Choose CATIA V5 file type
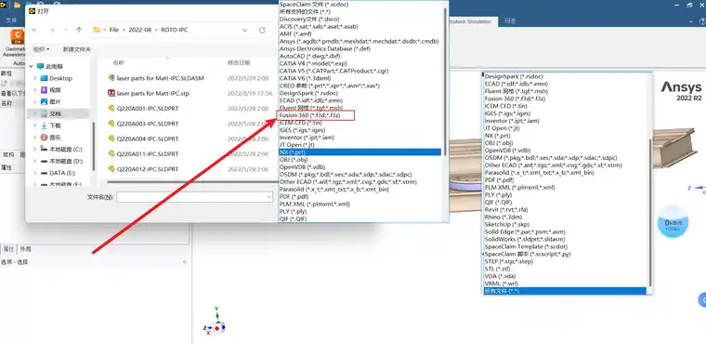The width and height of the screenshot is (706, 344). click(333, 72)
